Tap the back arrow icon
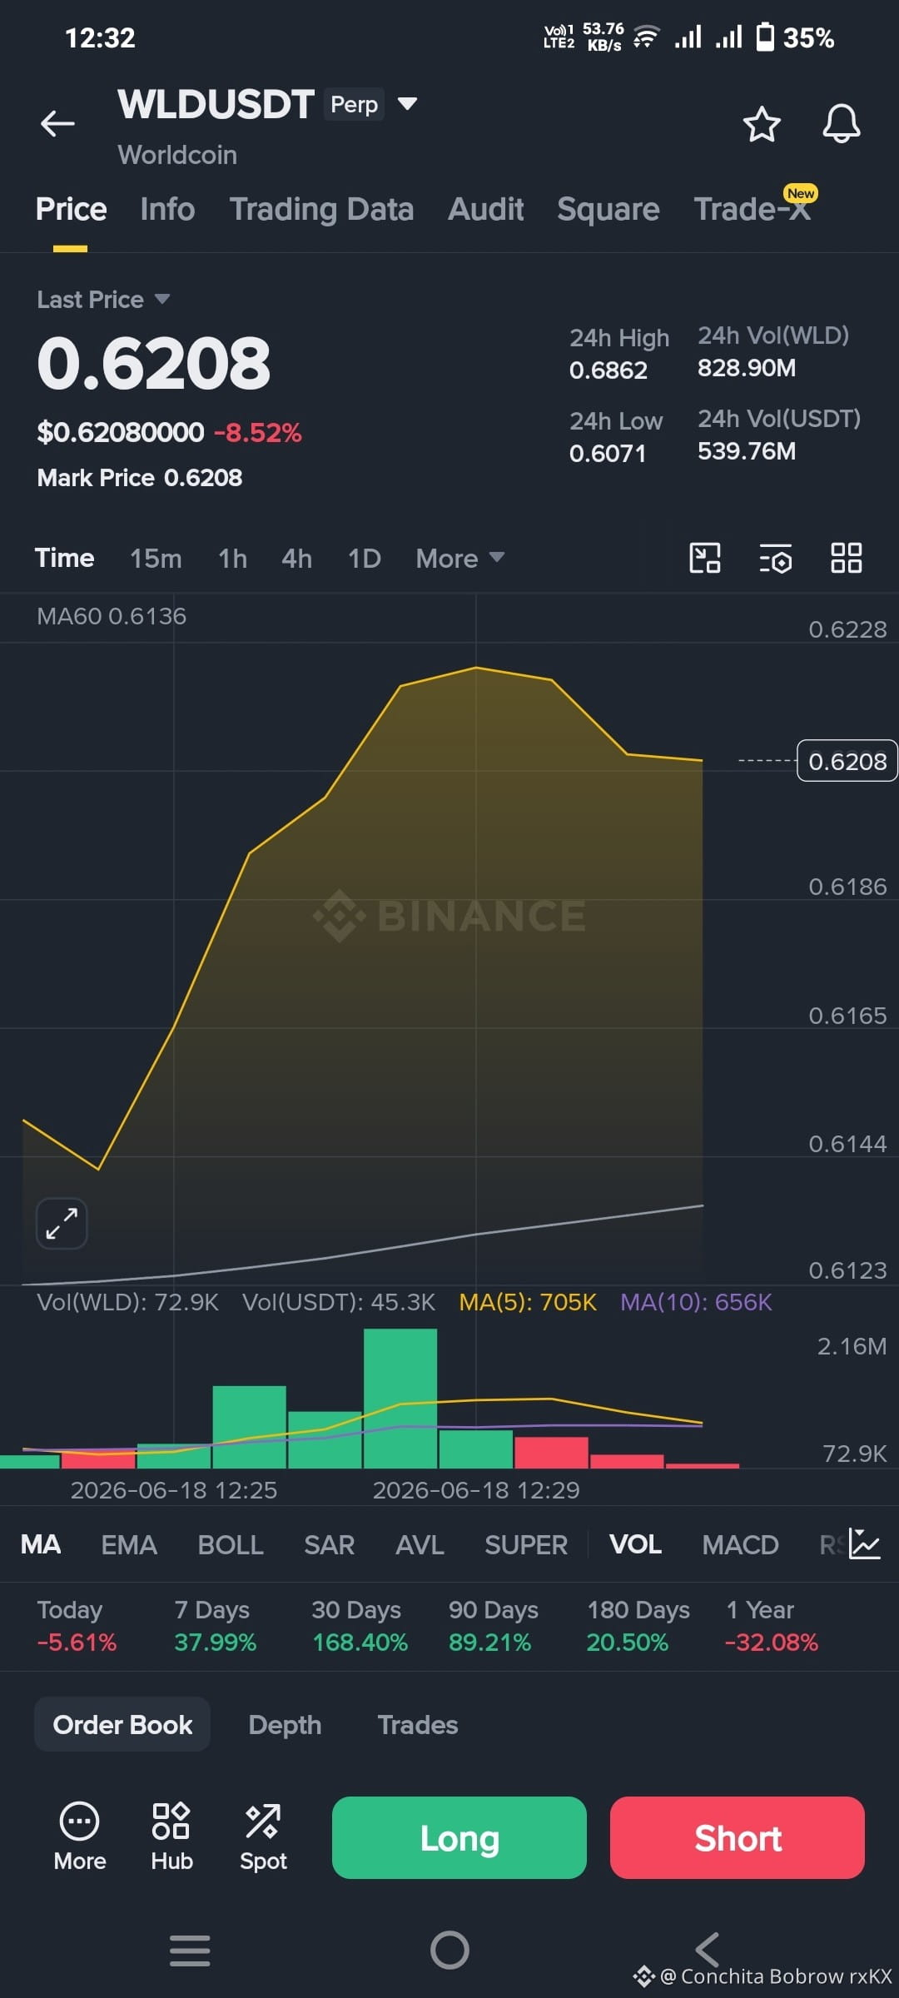 [57, 123]
